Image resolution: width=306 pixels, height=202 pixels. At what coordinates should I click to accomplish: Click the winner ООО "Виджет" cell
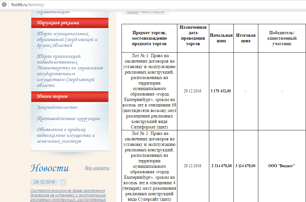(281, 166)
